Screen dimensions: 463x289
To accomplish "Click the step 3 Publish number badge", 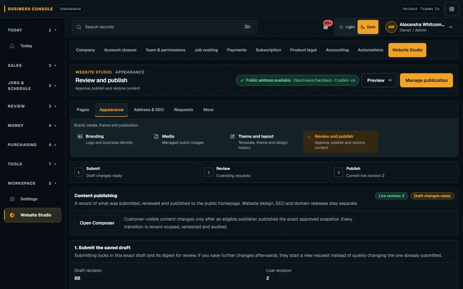I will [339, 172].
